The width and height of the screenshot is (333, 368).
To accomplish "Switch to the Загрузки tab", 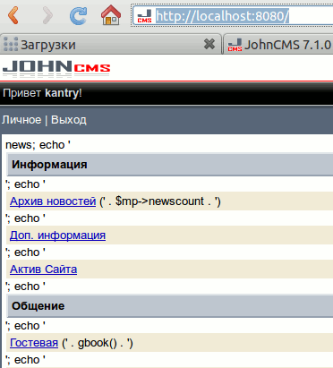I will coord(110,44).
